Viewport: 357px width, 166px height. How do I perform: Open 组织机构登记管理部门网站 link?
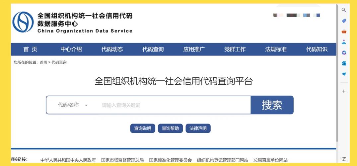pos(223,160)
